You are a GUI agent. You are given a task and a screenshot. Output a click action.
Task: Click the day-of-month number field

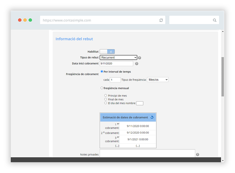[x=140, y=103]
